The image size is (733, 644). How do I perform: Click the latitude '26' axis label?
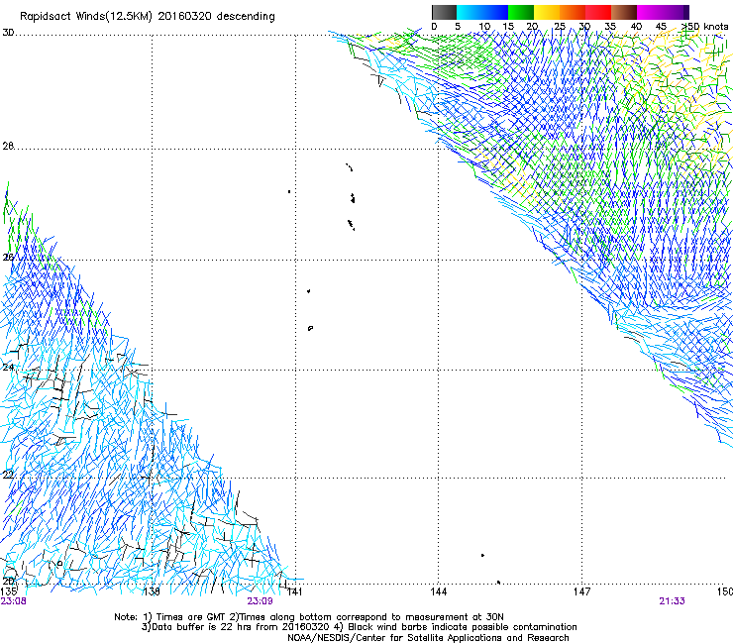(x=8, y=258)
